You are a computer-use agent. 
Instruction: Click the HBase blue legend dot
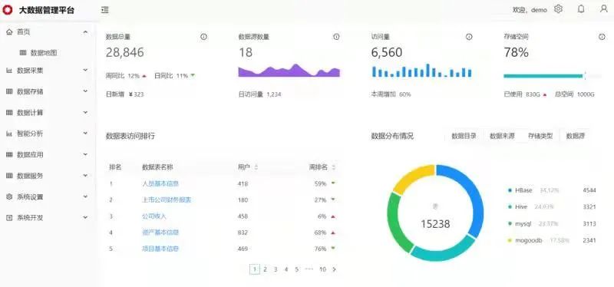510,190
